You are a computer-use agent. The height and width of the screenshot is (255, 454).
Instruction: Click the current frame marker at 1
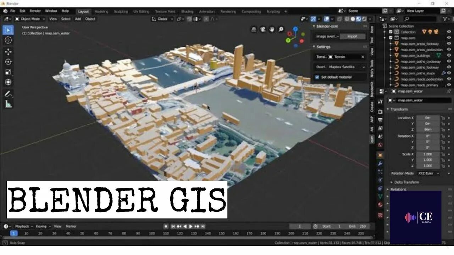13,233
